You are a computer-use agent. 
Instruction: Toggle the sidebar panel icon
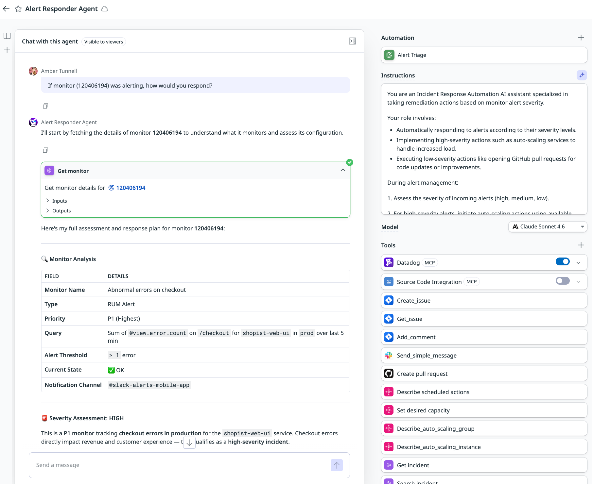click(7, 36)
